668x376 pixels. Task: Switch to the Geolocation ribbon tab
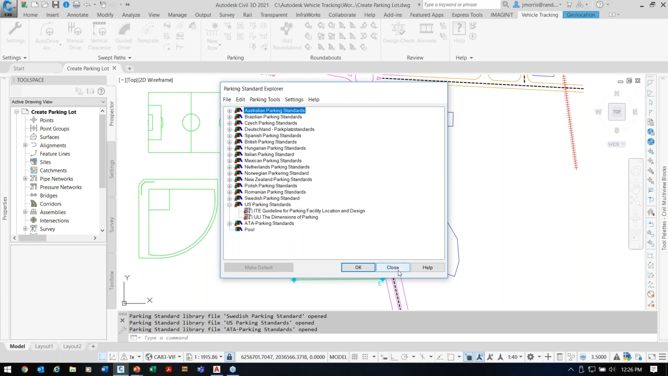point(581,15)
